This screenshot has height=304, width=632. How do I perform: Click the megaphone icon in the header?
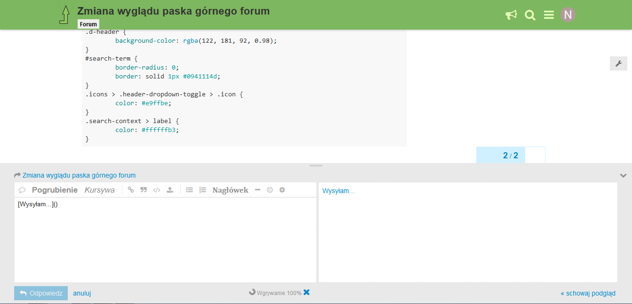point(511,15)
